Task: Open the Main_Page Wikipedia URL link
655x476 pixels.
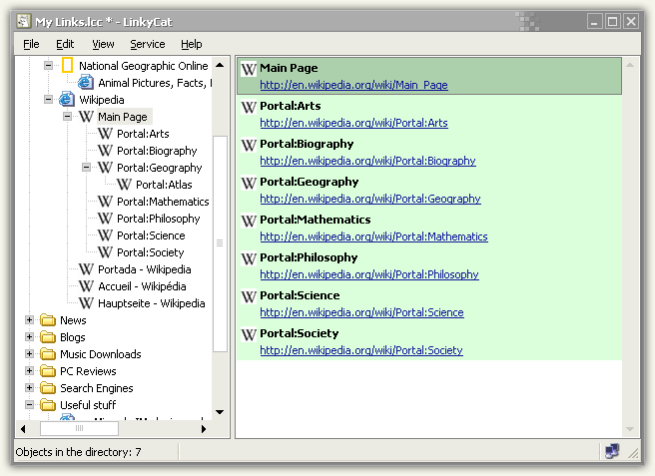Action: point(353,85)
